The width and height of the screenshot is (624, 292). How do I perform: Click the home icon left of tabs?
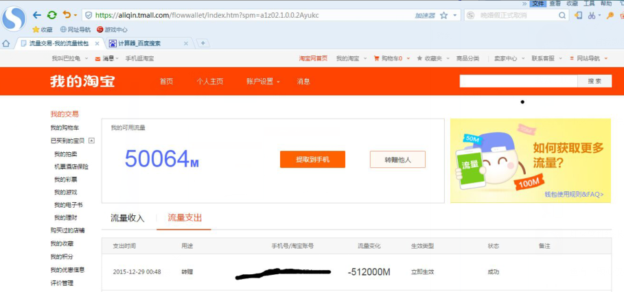pyautogui.click(x=6, y=43)
